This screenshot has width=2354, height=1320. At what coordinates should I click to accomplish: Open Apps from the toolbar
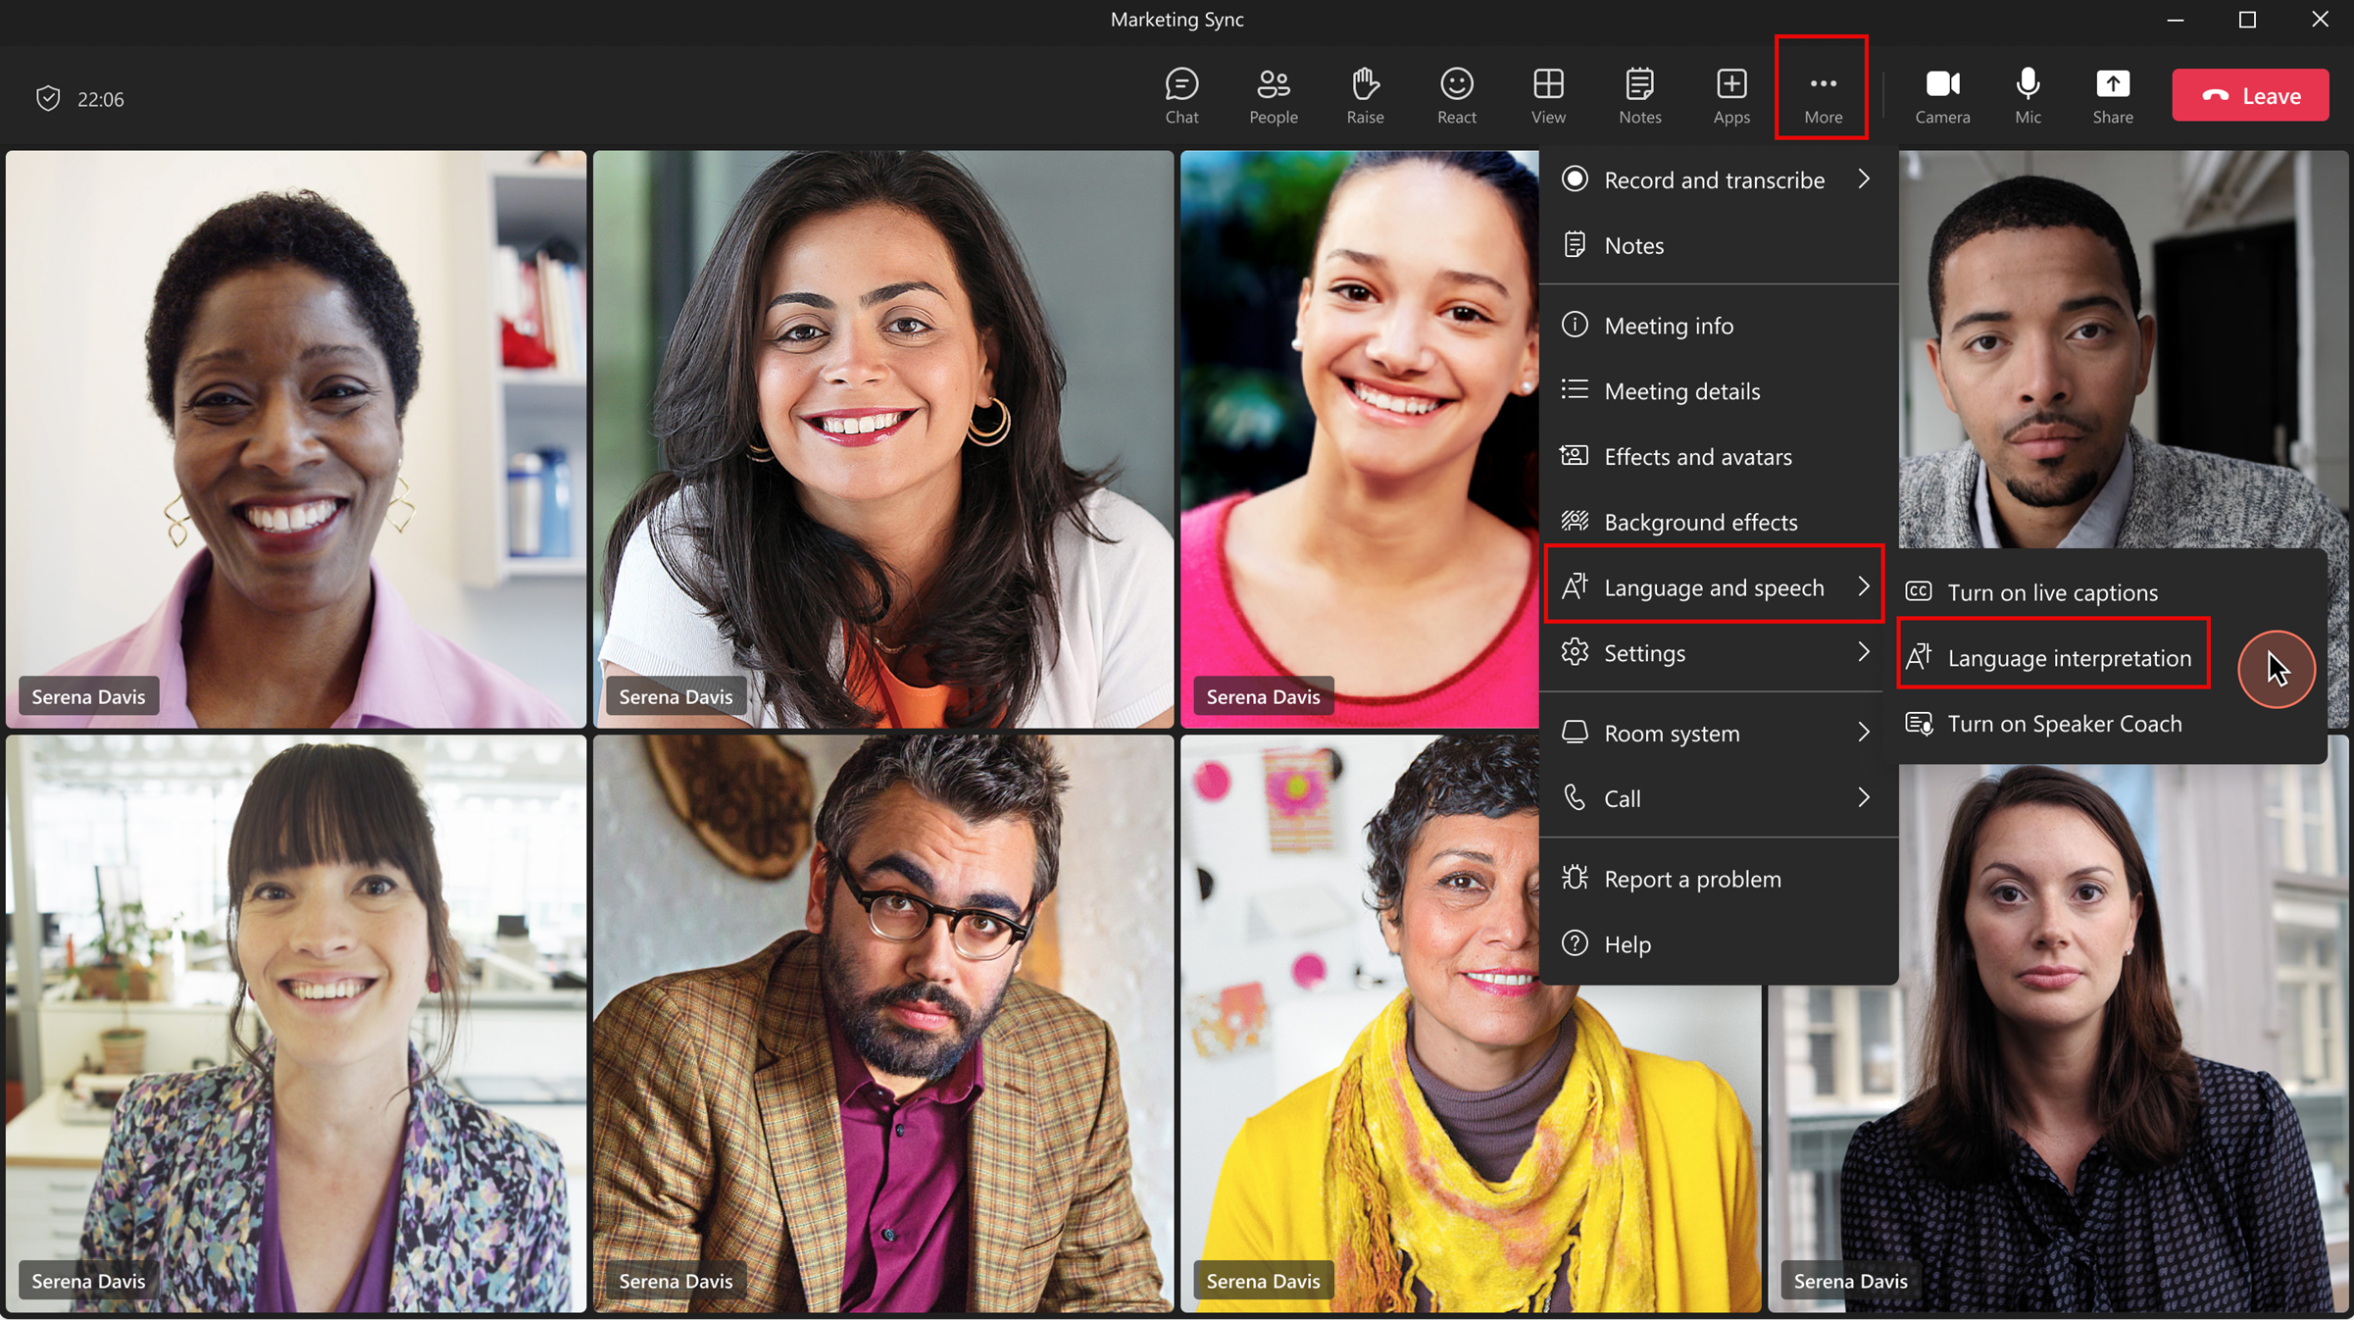(x=1730, y=95)
